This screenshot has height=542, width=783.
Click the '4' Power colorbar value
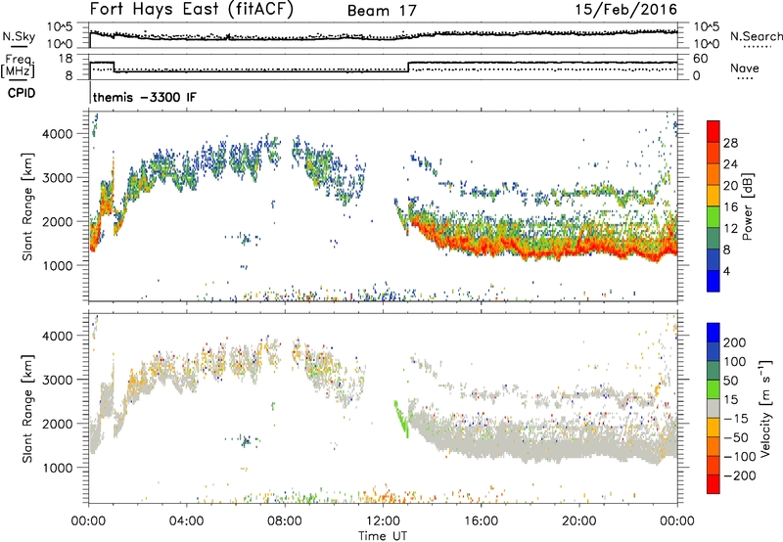(x=727, y=271)
